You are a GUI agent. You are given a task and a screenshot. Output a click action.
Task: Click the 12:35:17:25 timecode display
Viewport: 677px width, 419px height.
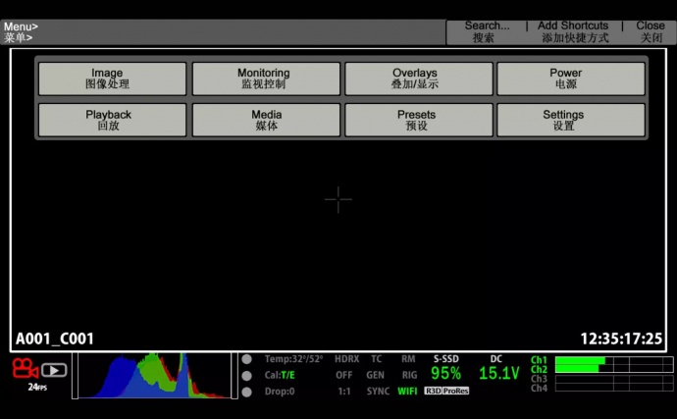pos(620,339)
